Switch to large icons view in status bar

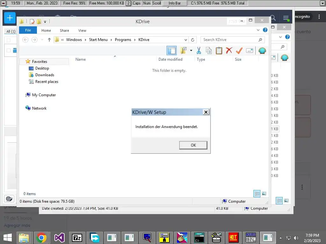tap(264, 193)
